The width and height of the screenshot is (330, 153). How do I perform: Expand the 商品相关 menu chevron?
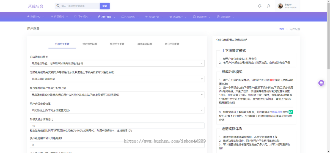(67, 17)
